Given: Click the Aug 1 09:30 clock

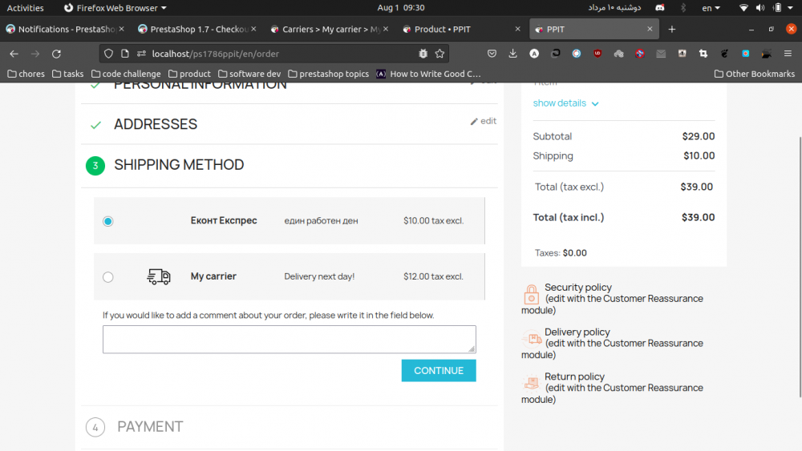Looking at the screenshot, I should coord(401,8).
